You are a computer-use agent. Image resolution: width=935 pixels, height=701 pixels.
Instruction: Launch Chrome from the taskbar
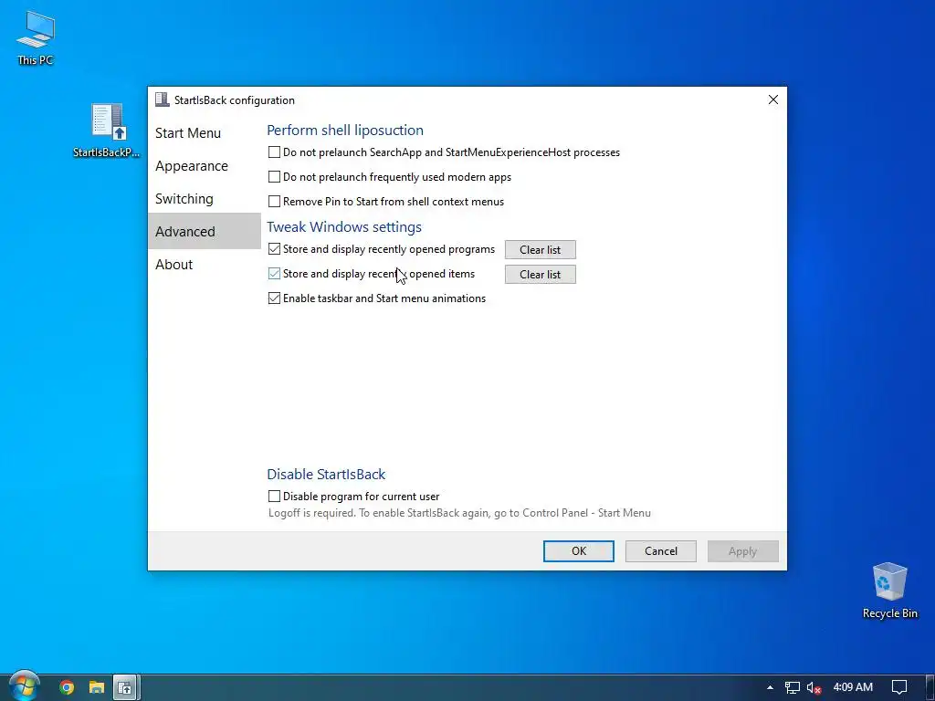click(67, 687)
